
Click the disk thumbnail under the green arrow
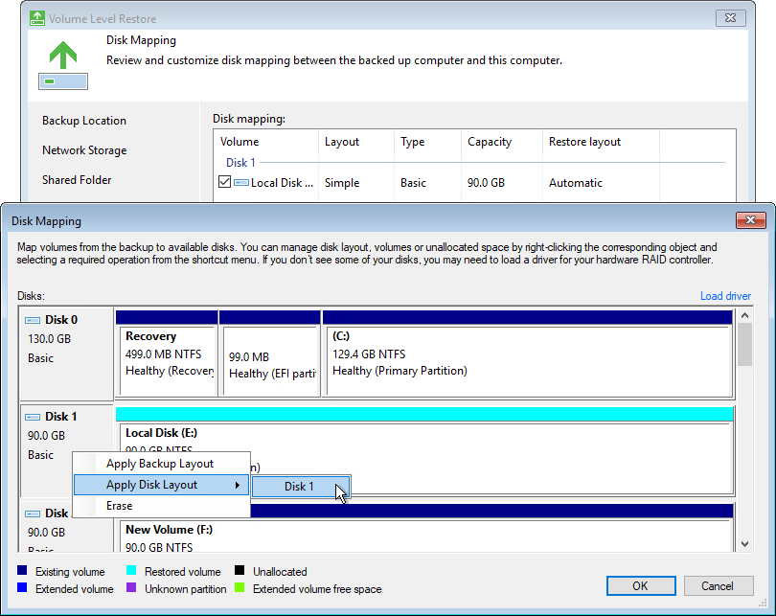point(61,81)
